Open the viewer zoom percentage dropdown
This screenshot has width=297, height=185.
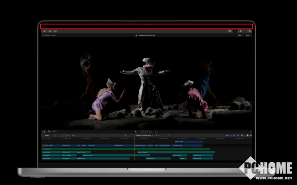click(240, 35)
